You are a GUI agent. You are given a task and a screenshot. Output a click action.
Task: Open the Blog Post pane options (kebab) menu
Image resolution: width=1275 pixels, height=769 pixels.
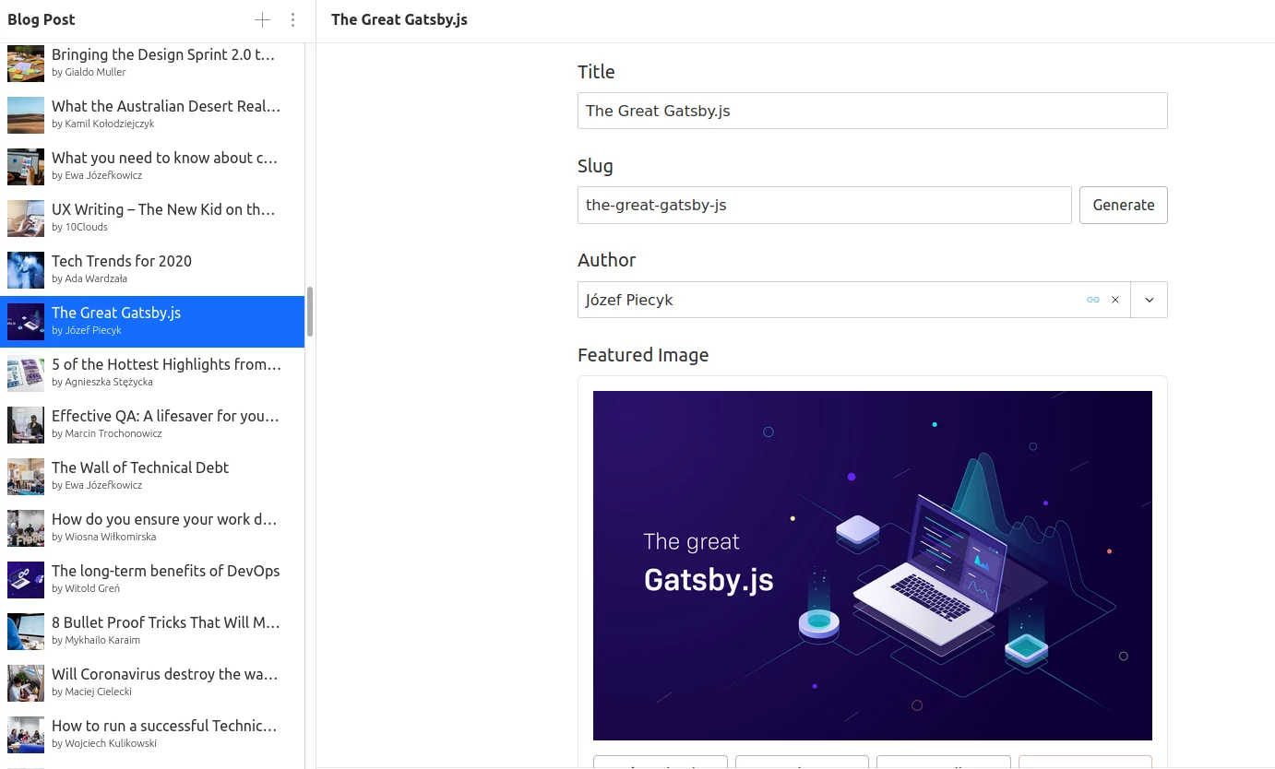tap(292, 19)
